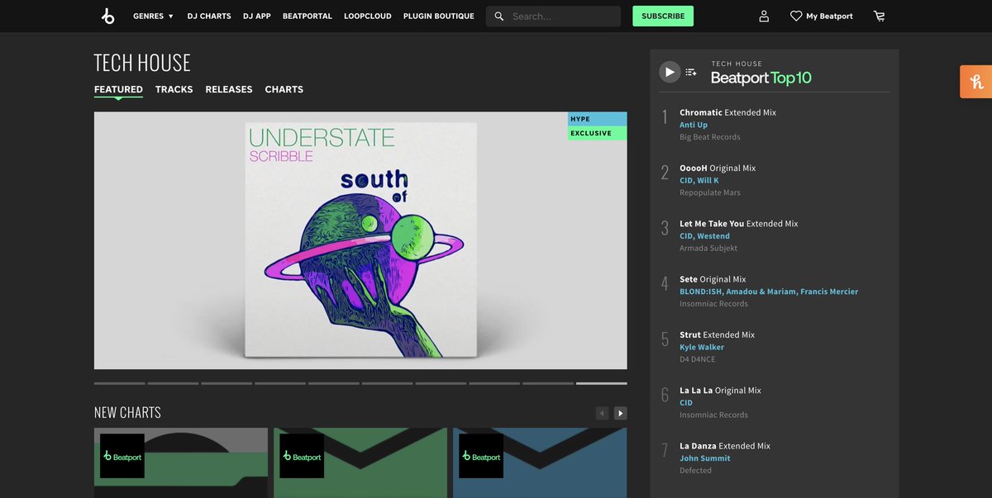This screenshot has width=992, height=498.
Task: Open the DJ APP menu item
Action: click(256, 16)
